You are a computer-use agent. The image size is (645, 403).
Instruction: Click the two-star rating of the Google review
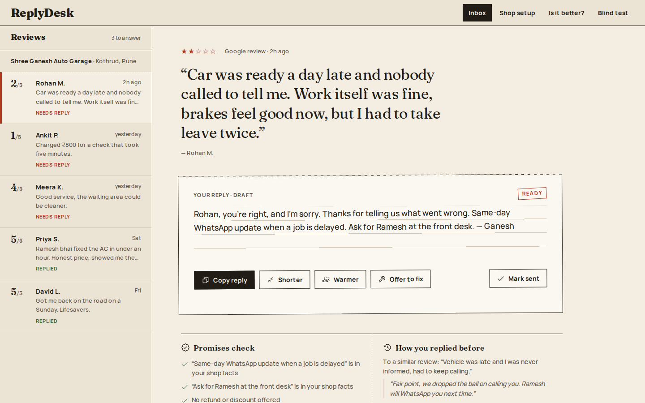[x=198, y=51]
